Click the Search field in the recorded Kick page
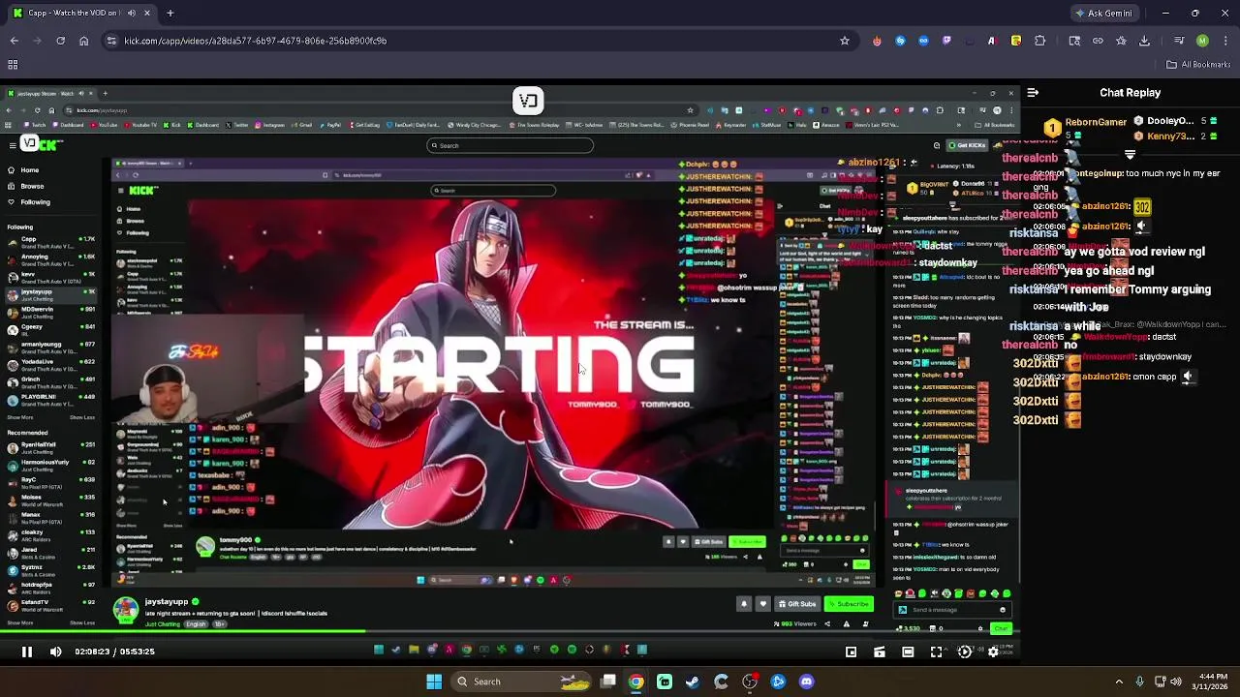 coord(511,145)
